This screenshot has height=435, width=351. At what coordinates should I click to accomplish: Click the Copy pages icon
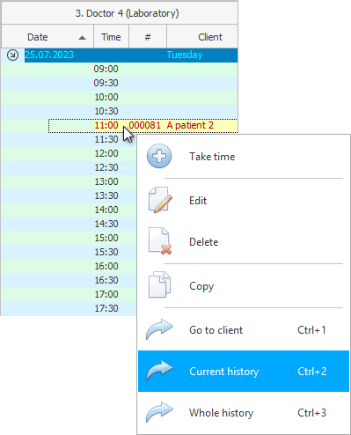pos(159,285)
